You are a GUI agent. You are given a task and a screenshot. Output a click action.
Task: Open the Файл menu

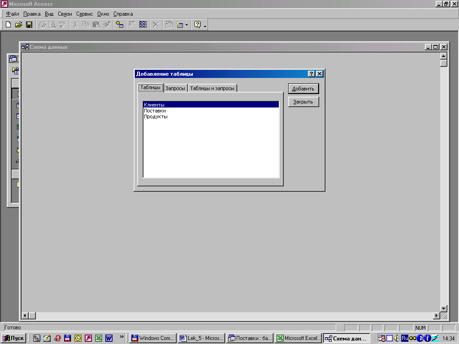coord(12,14)
